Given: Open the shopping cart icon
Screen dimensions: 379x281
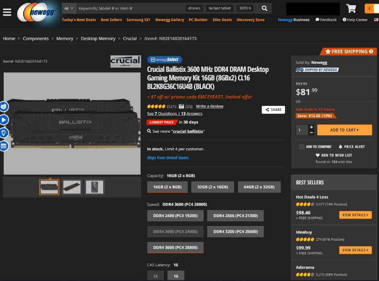Looking at the screenshot, I should (x=351, y=8).
